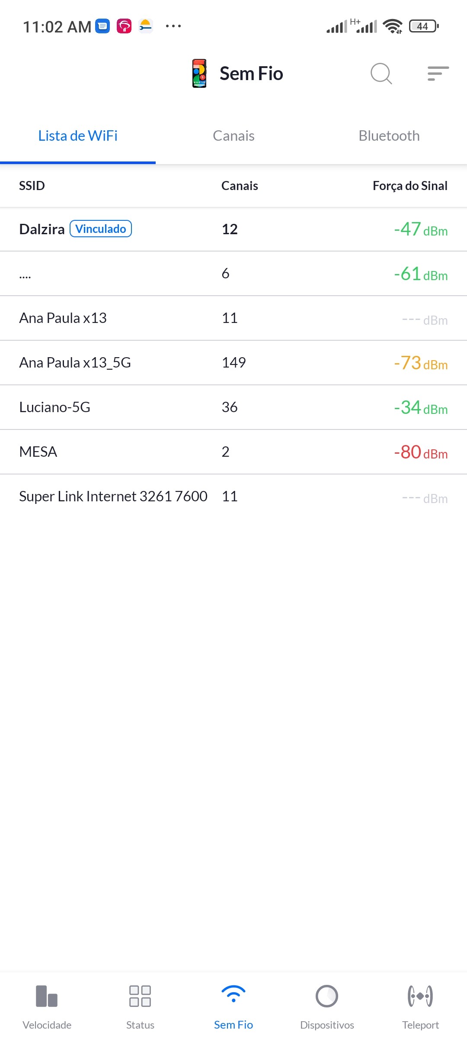Open the Velocidade speed icon
467x1039 pixels.
(x=47, y=996)
